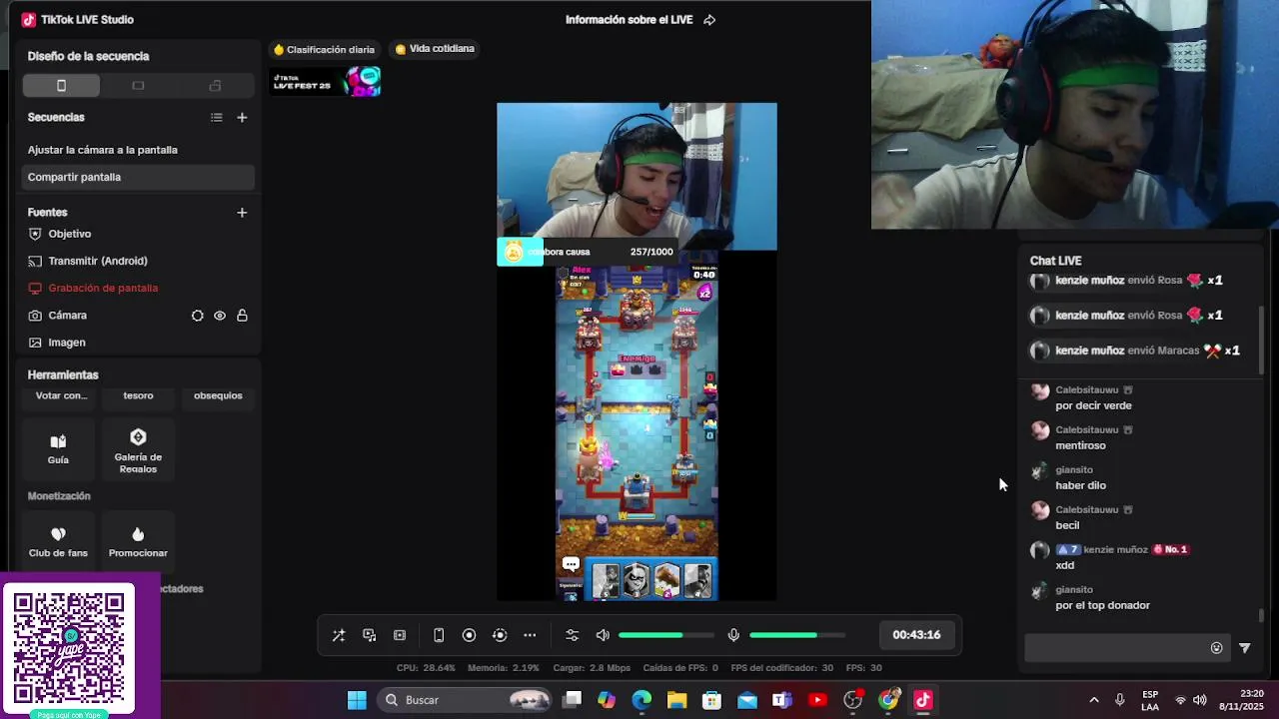Screen dimensions: 1279x719
Task: Open the chat filter icon
Action: pyautogui.click(x=1245, y=648)
